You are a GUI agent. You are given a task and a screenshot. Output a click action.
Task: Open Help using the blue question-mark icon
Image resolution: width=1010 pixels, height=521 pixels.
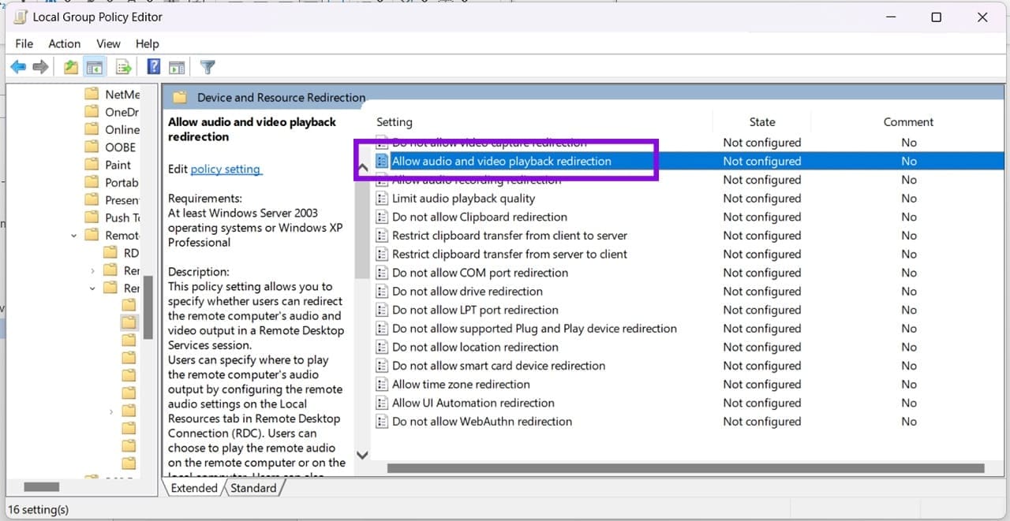154,67
